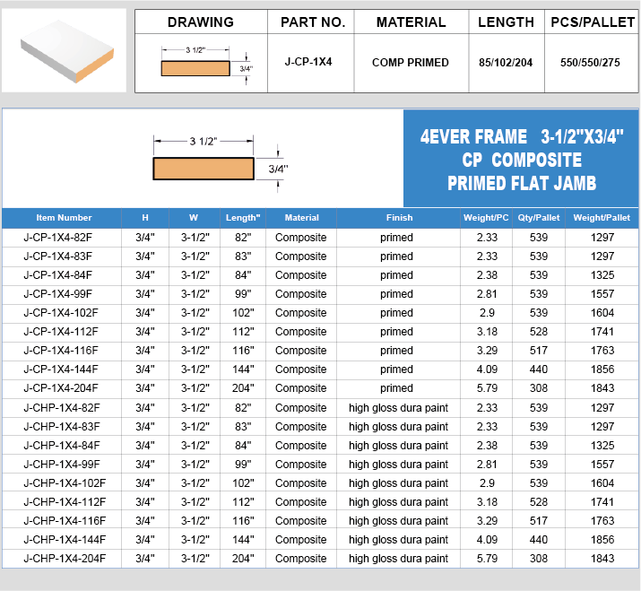Click the PCS/PALLET header
The image size is (641, 591).
point(593,22)
